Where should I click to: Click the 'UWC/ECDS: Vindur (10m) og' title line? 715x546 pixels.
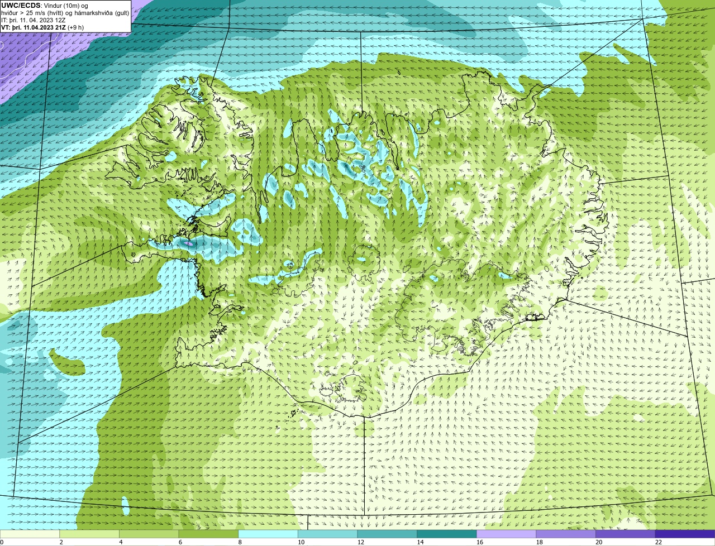tap(45, 6)
